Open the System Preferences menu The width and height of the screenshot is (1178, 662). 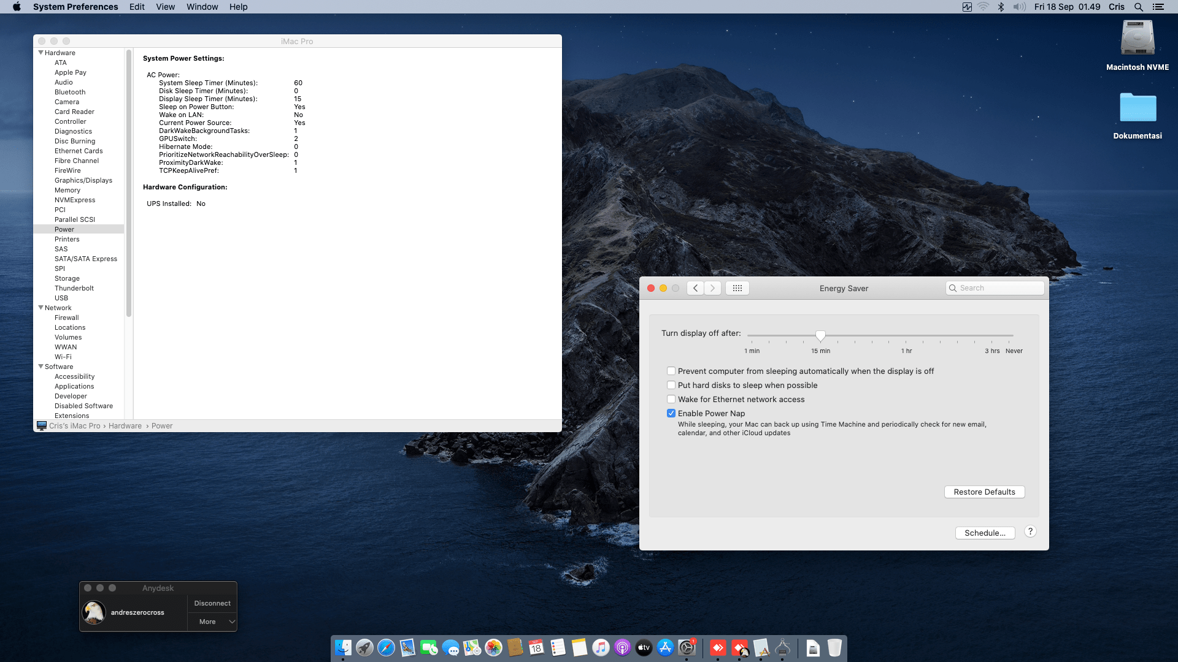tap(75, 7)
